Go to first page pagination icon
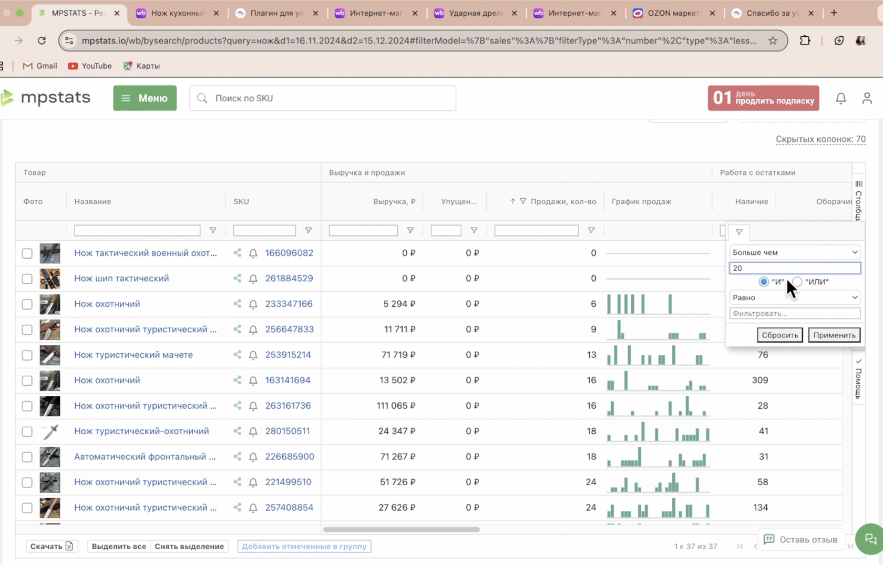 point(740,547)
